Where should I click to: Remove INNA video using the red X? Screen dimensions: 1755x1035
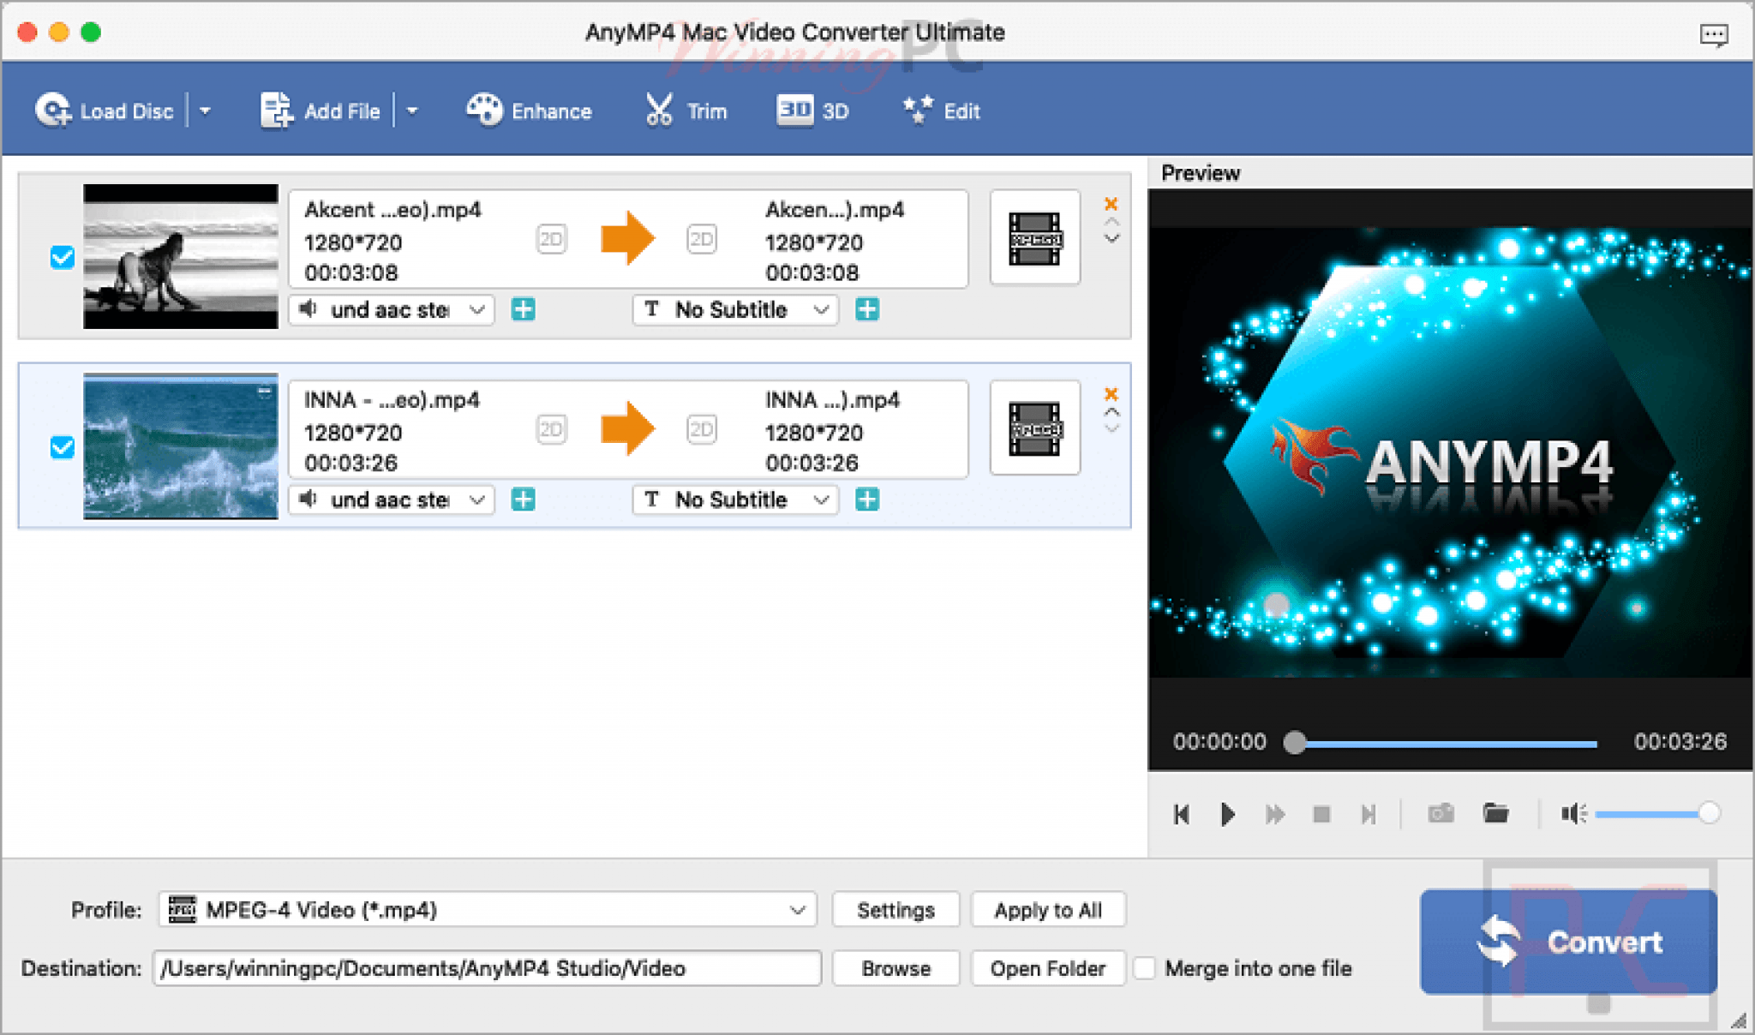tap(1111, 394)
